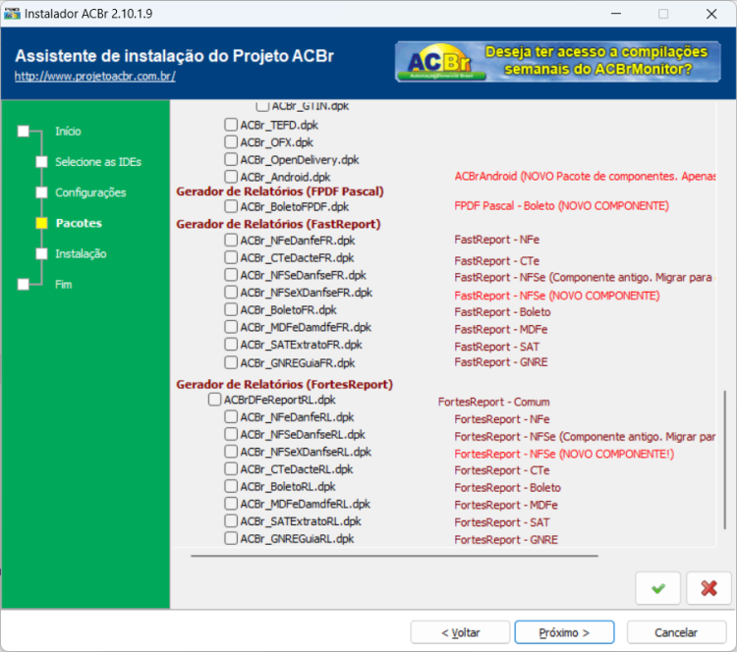Viewport: 737px width, 652px height.
Task: Click the vertical scrollbar of package list
Action: [x=724, y=460]
